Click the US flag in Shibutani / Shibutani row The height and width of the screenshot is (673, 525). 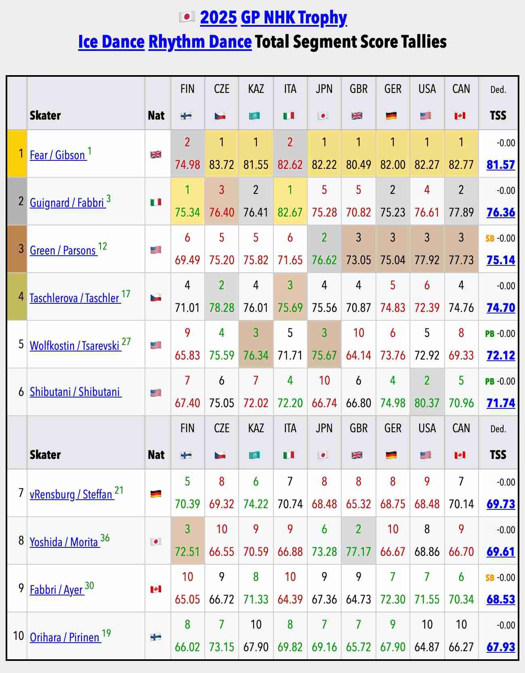[156, 393]
